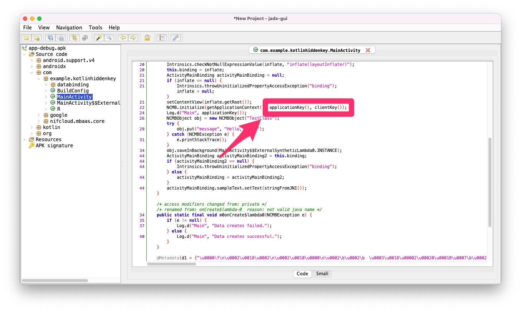
Task: Open preferences via the wrench icon
Action: 176,38
